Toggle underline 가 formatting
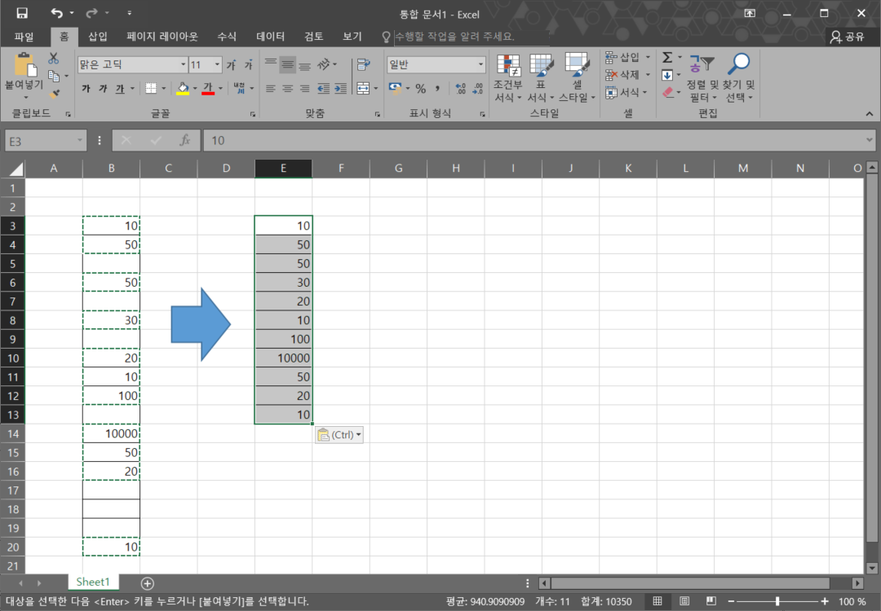The width and height of the screenshot is (881, 611). [120, 88]
